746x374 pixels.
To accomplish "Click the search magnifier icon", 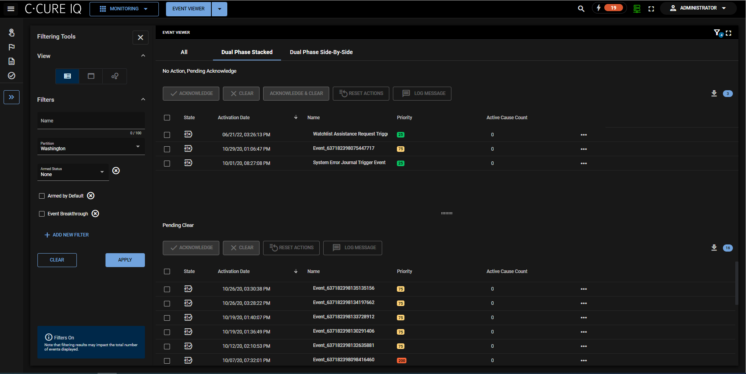I will point(581,9).
